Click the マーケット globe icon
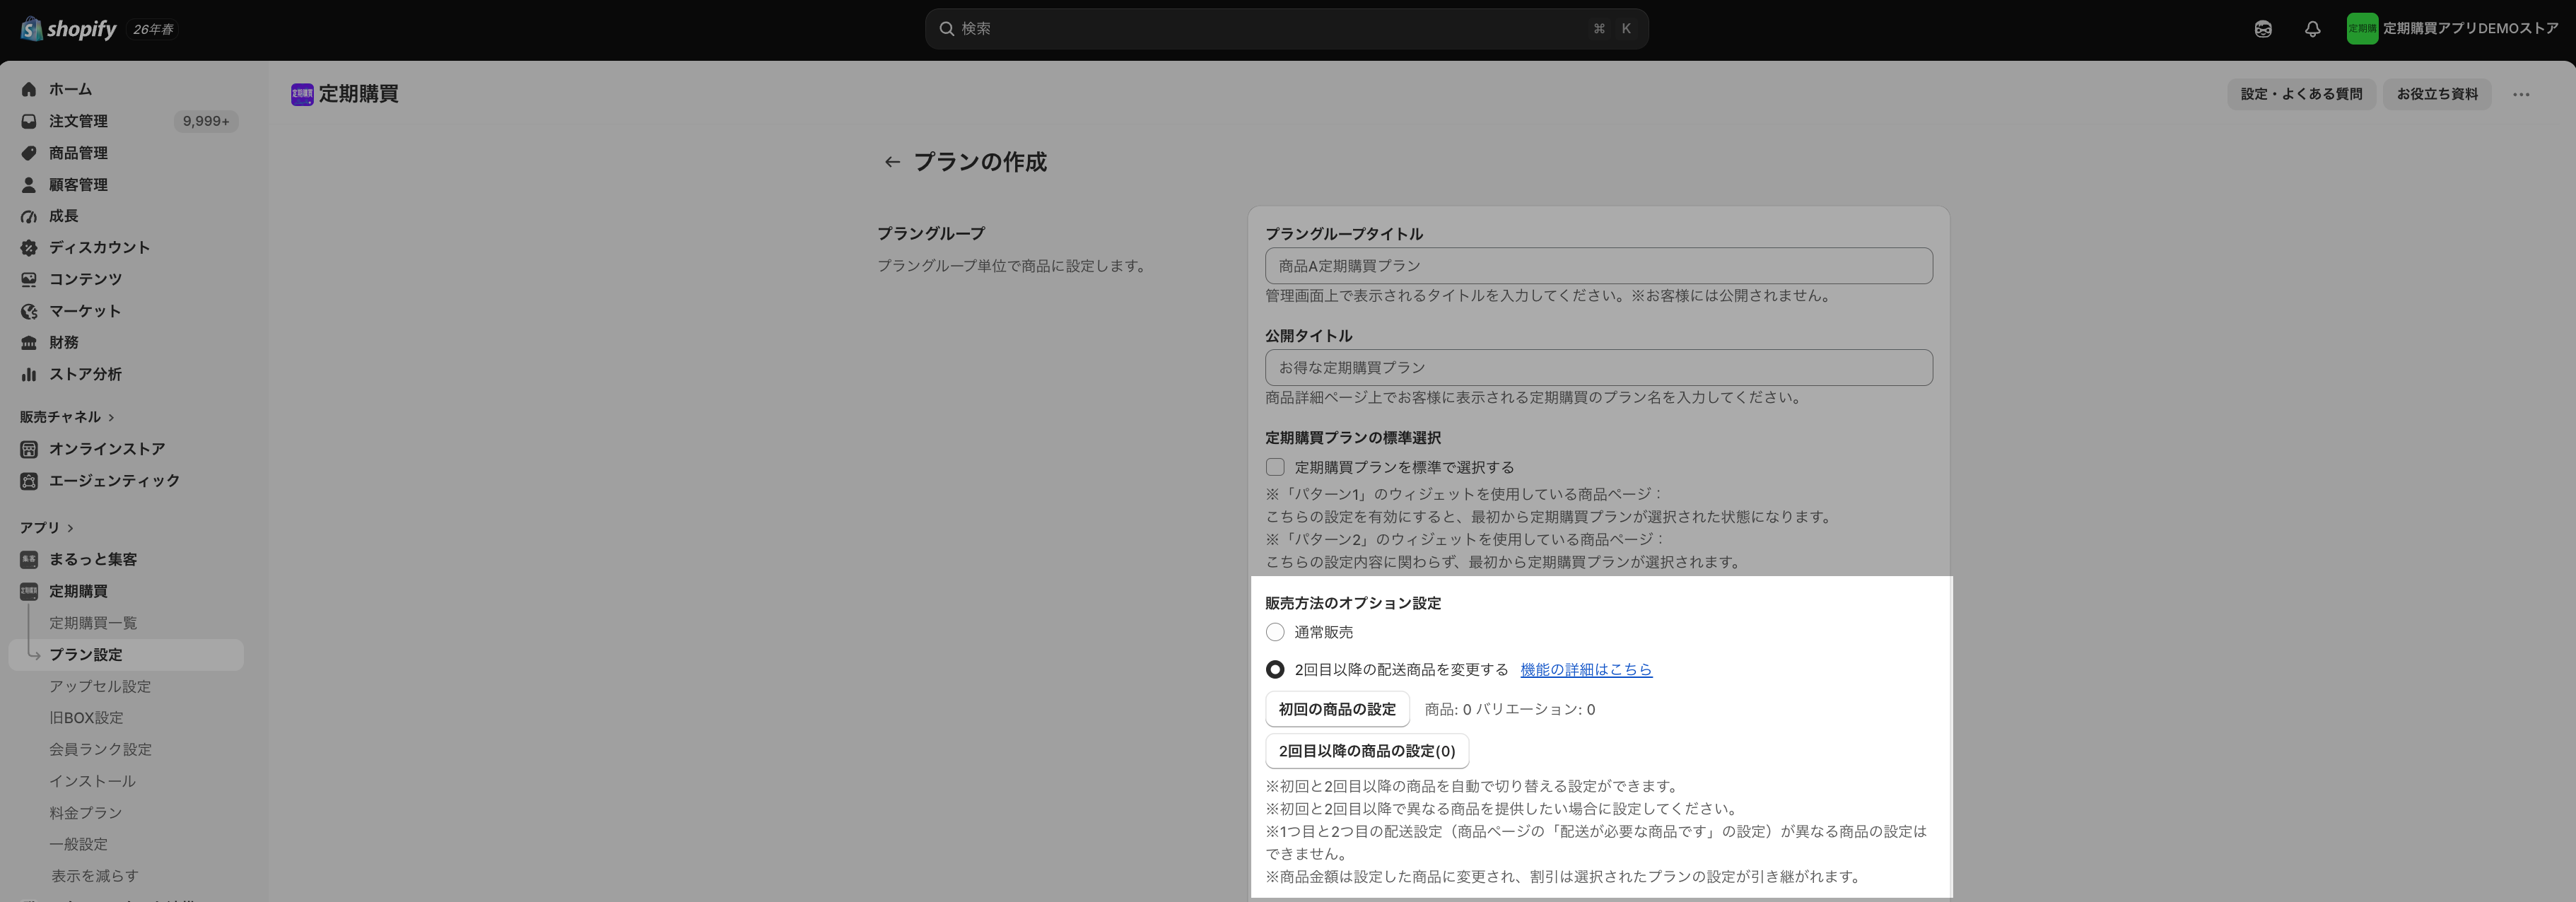This screenshot has width=2576, height=902. pyautogui.click(x=29, y=311)
